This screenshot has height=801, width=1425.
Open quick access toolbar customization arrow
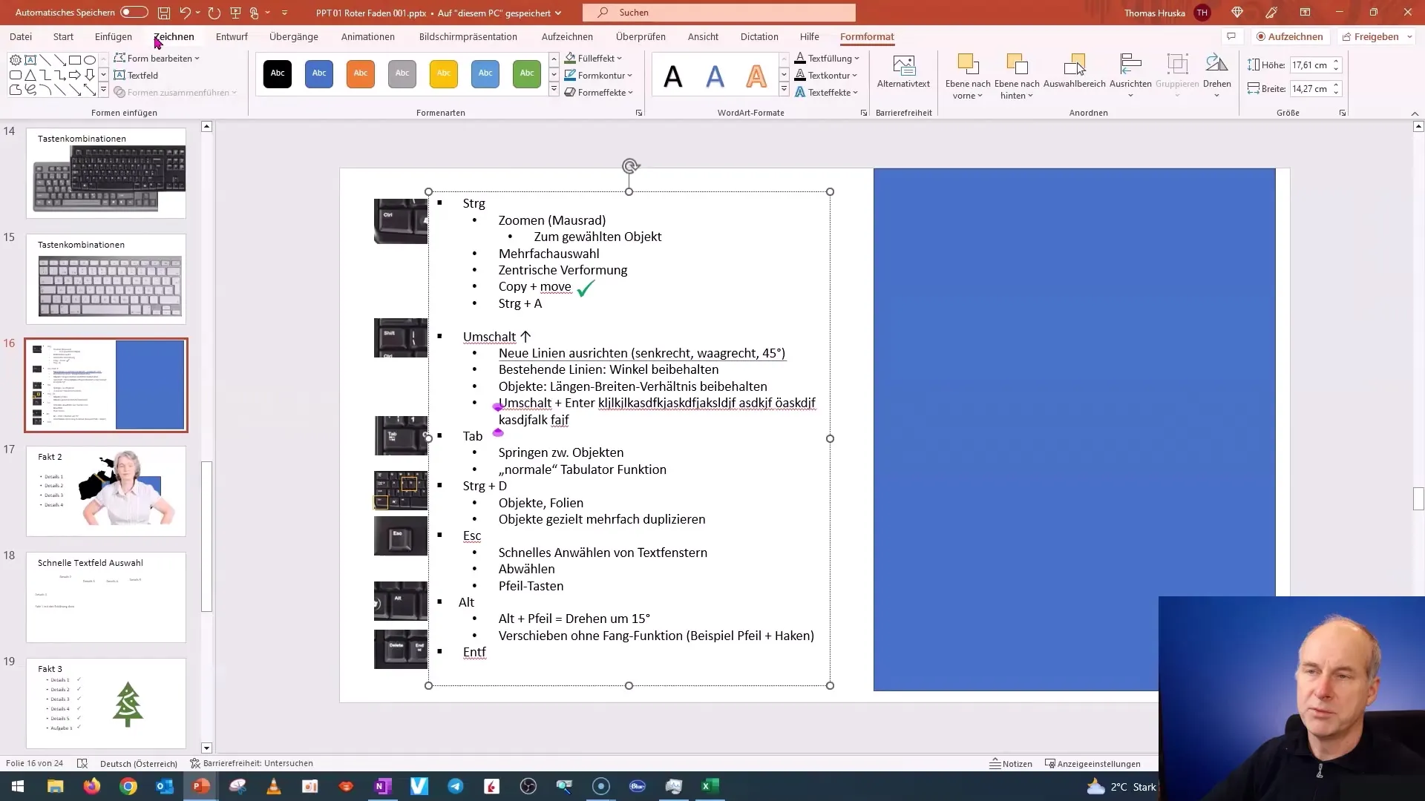coord(284,13)
